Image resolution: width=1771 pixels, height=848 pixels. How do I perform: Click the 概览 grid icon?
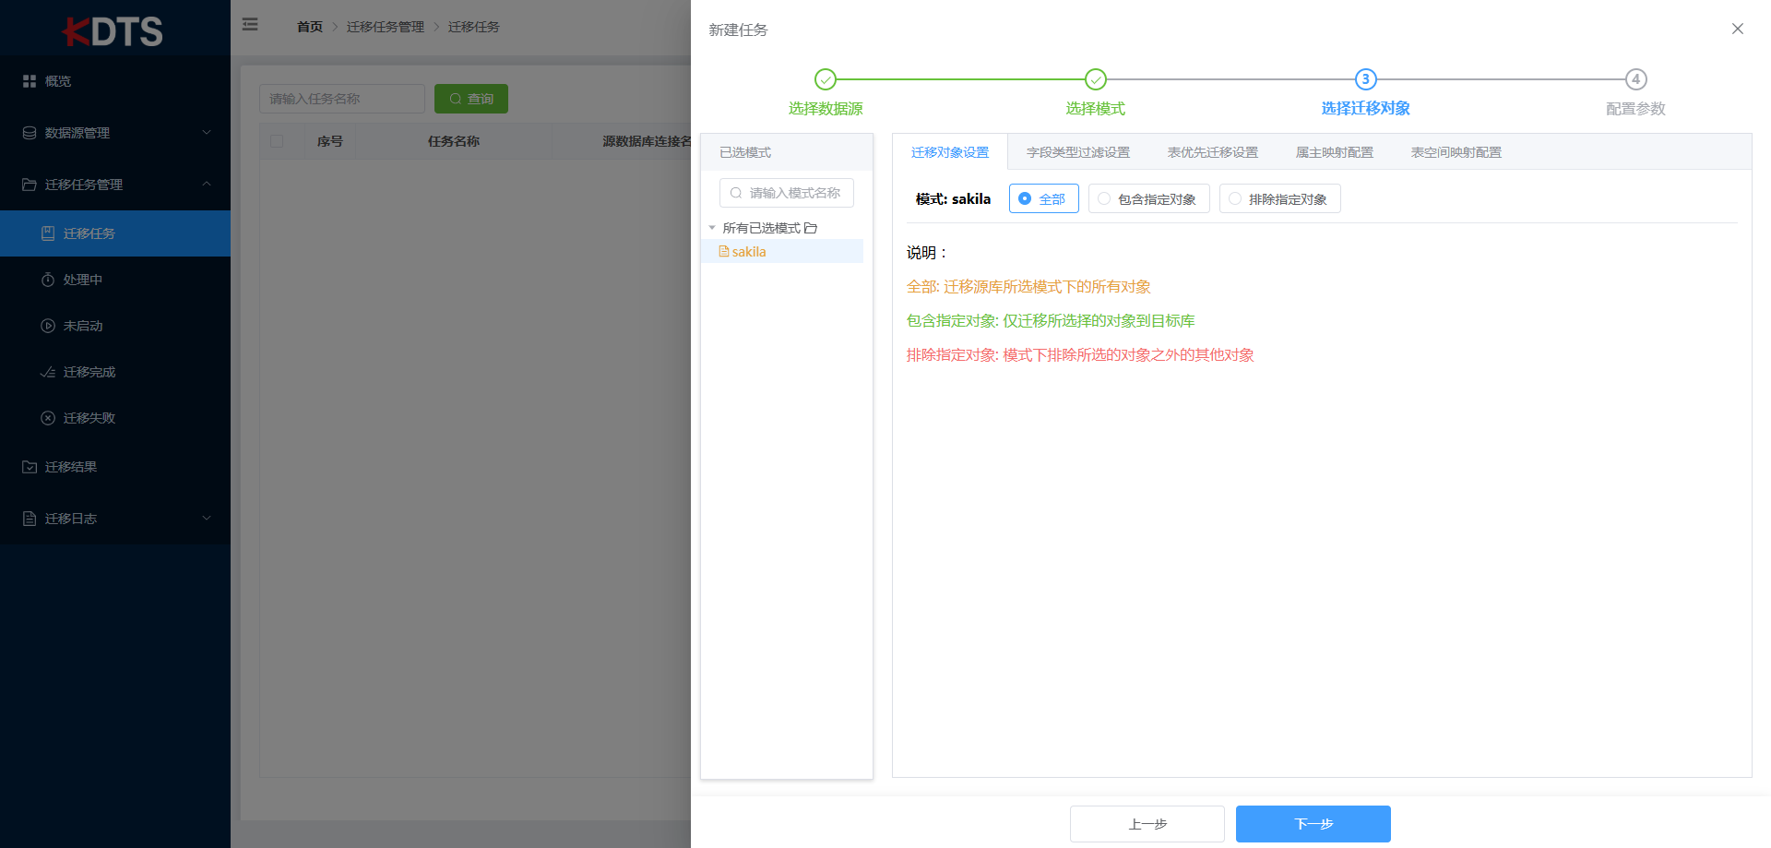click(x=30, y=81)
